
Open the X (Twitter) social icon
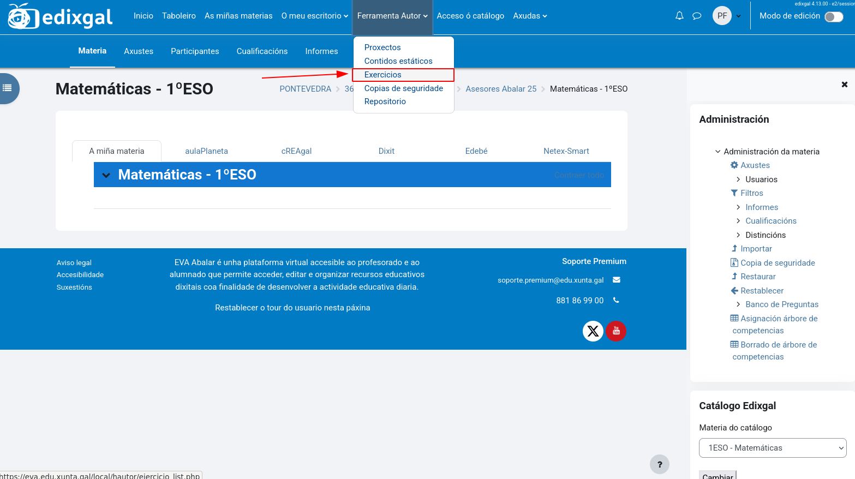coord(593,331)
